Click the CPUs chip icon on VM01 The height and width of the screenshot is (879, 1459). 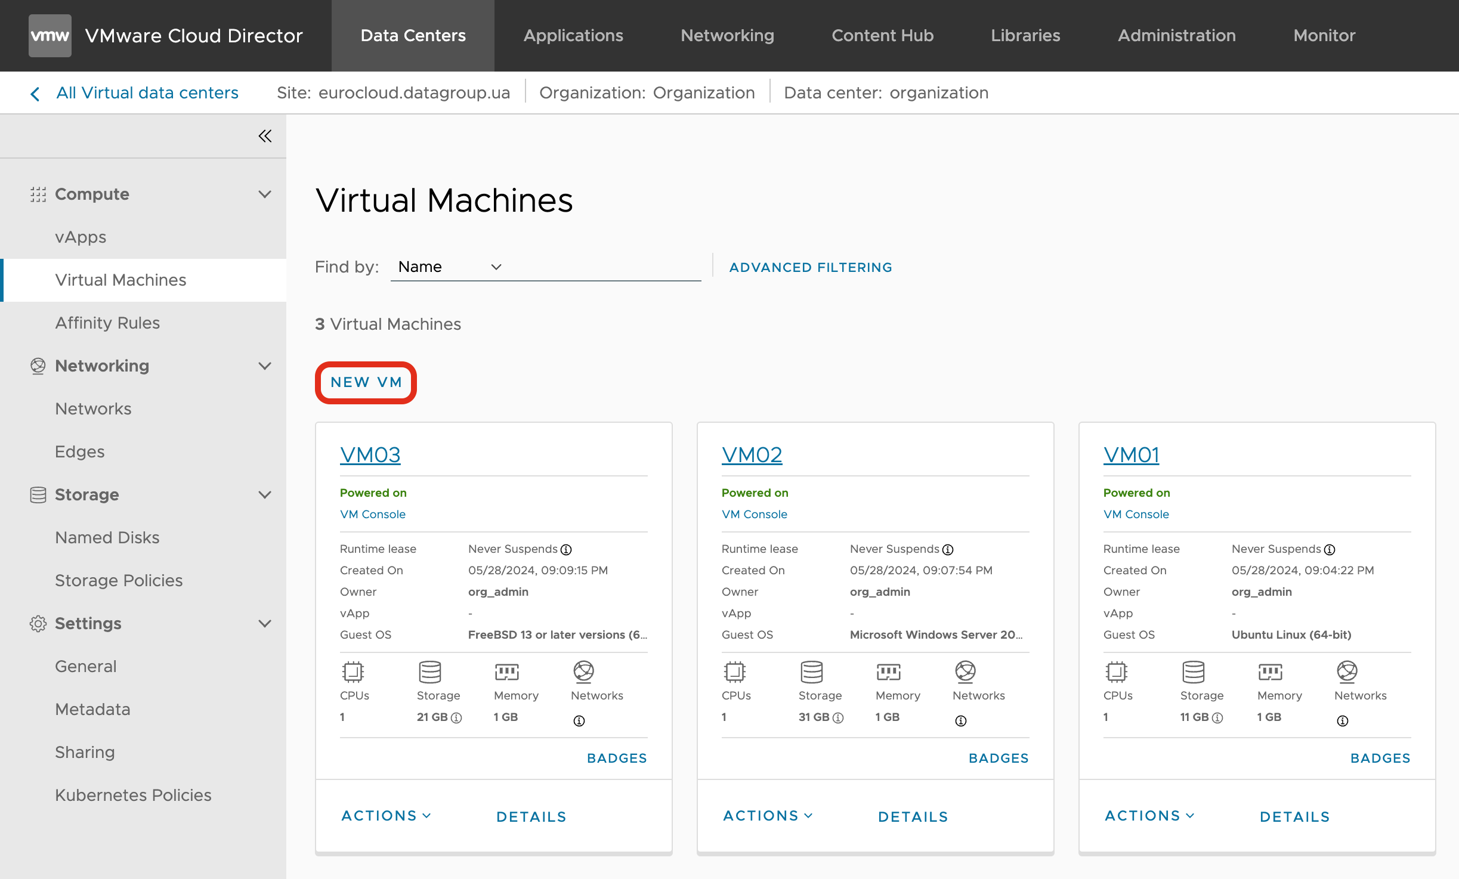[x=1116, y=672]
